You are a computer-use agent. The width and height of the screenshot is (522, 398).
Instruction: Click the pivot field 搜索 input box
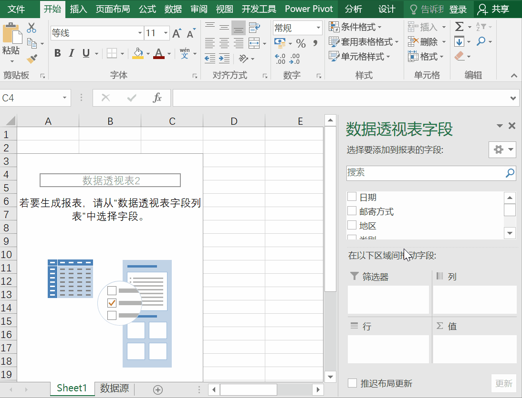tap(431, 173)
